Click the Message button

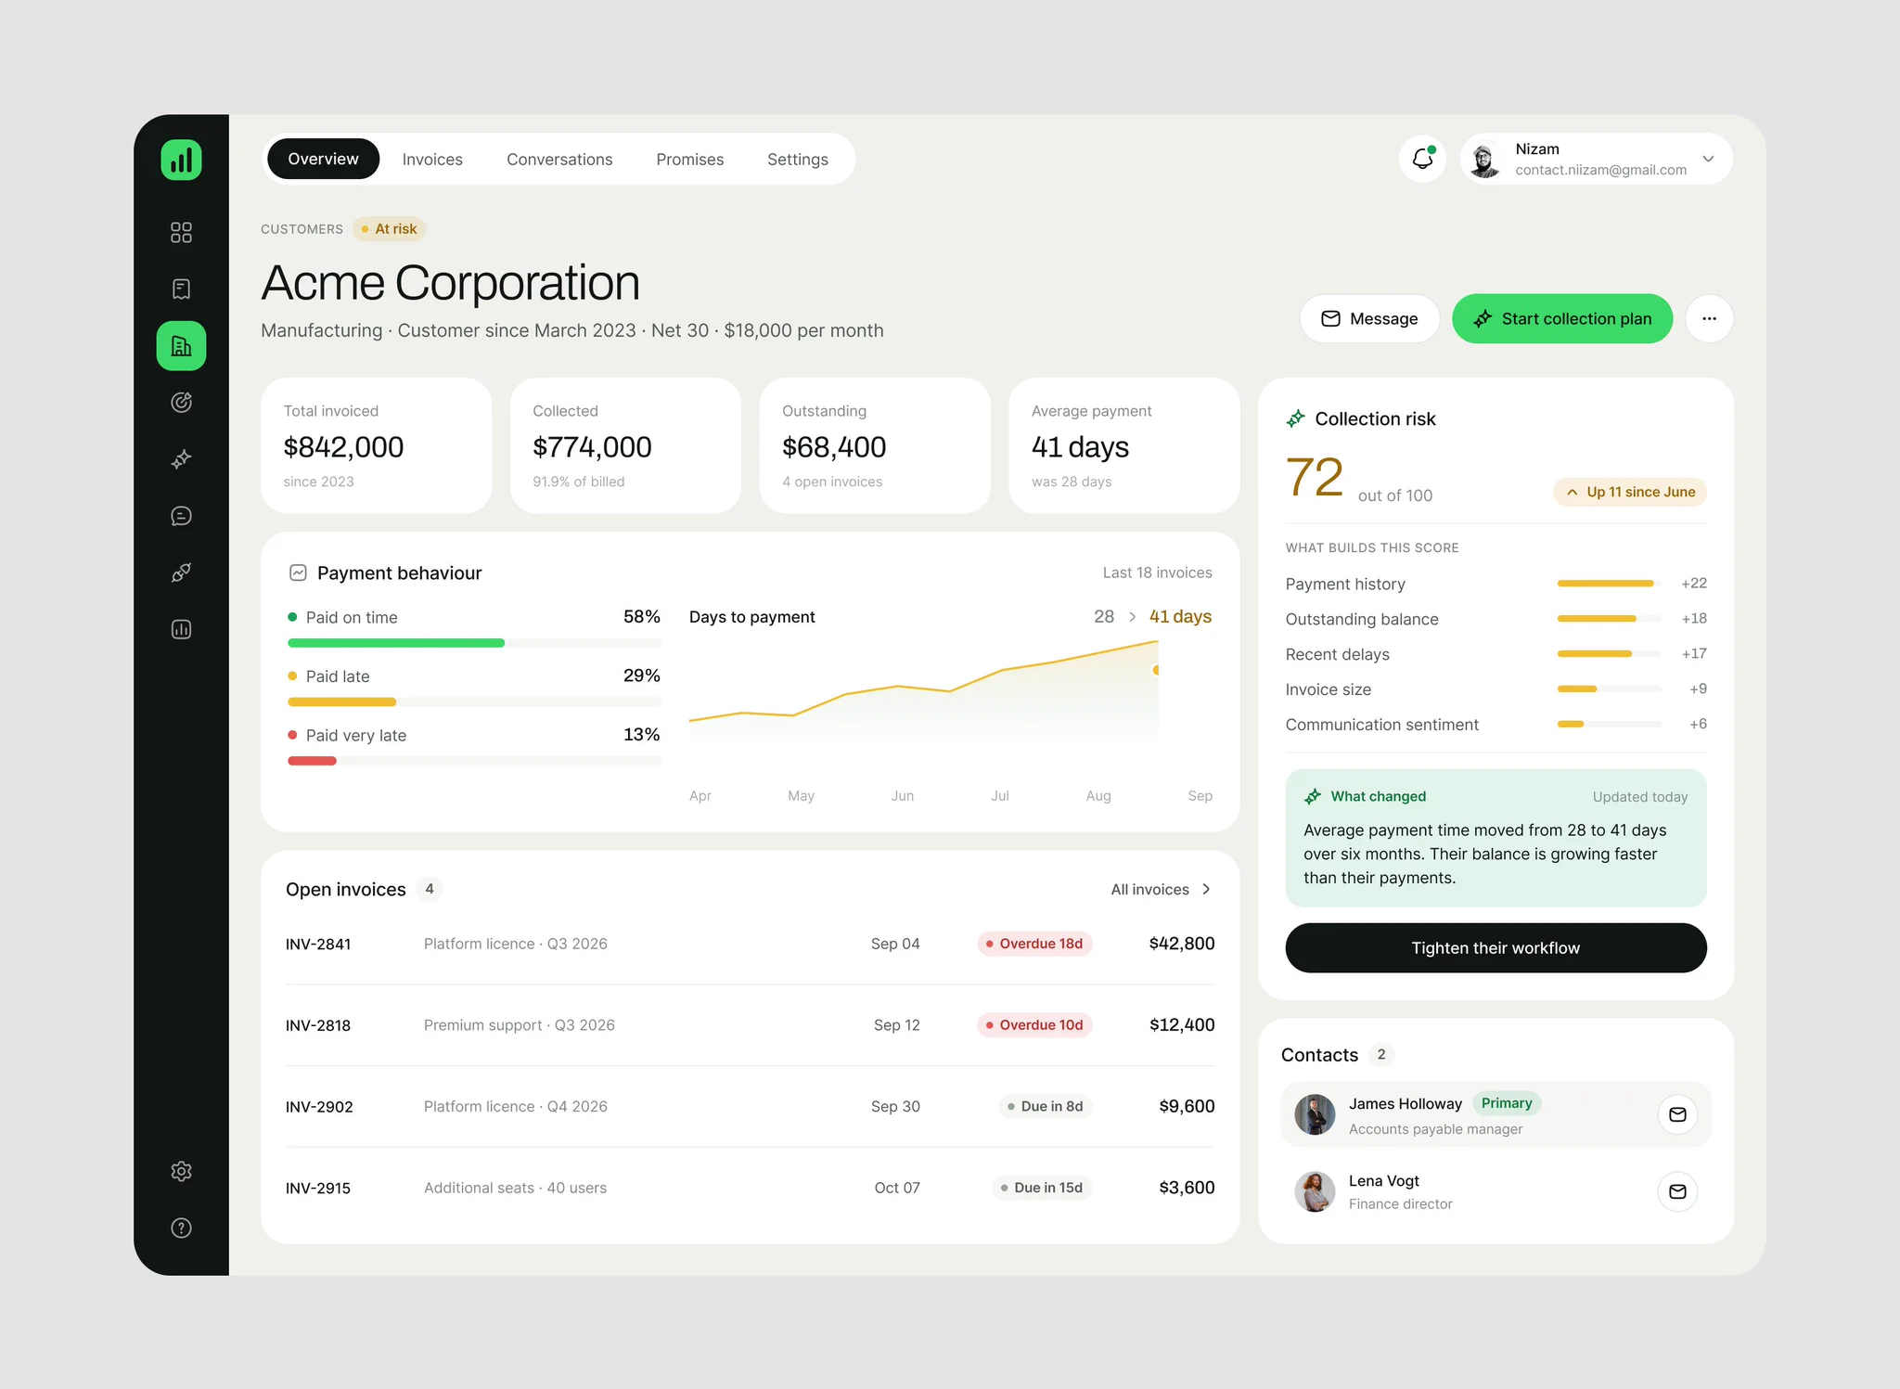point(1369,318)
